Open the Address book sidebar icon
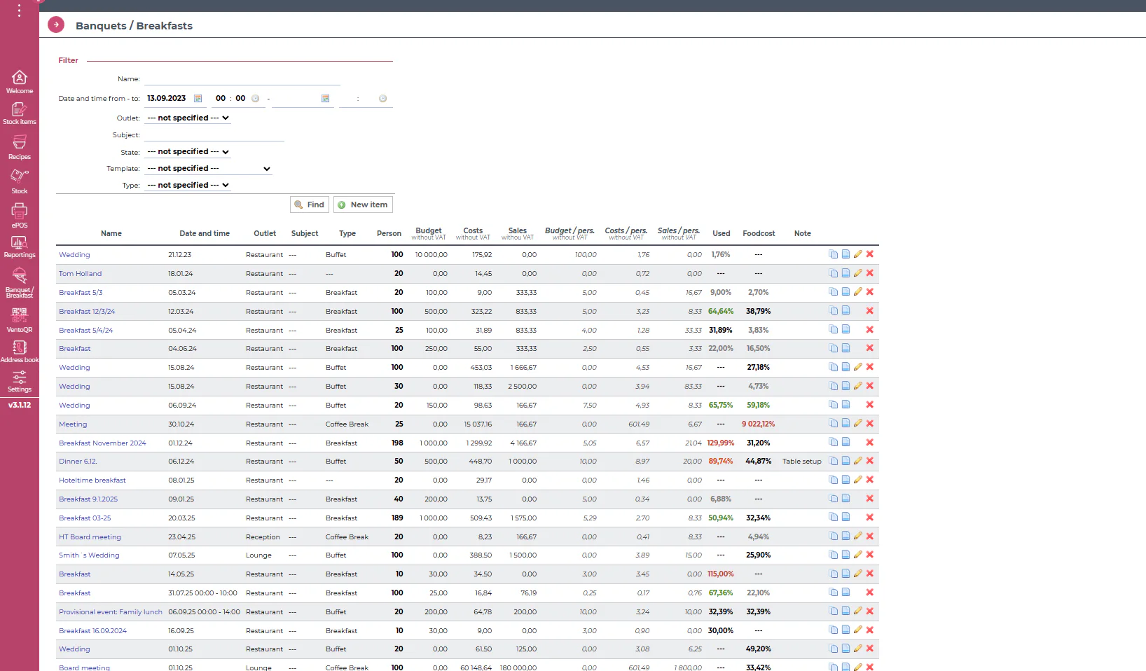The width and height of the screenshot is (1146, 671). point(20,352)
